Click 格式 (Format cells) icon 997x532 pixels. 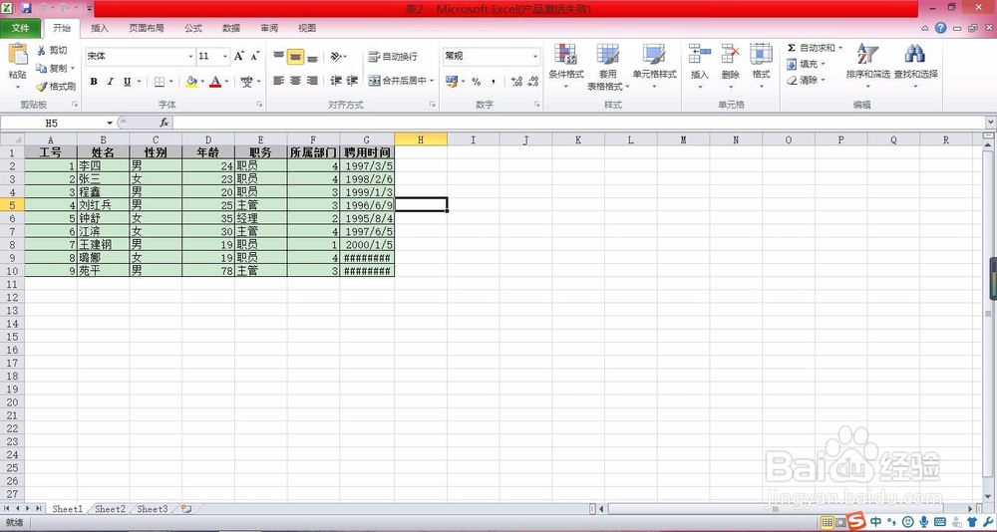pyautogui.click(x=761, y=54)
